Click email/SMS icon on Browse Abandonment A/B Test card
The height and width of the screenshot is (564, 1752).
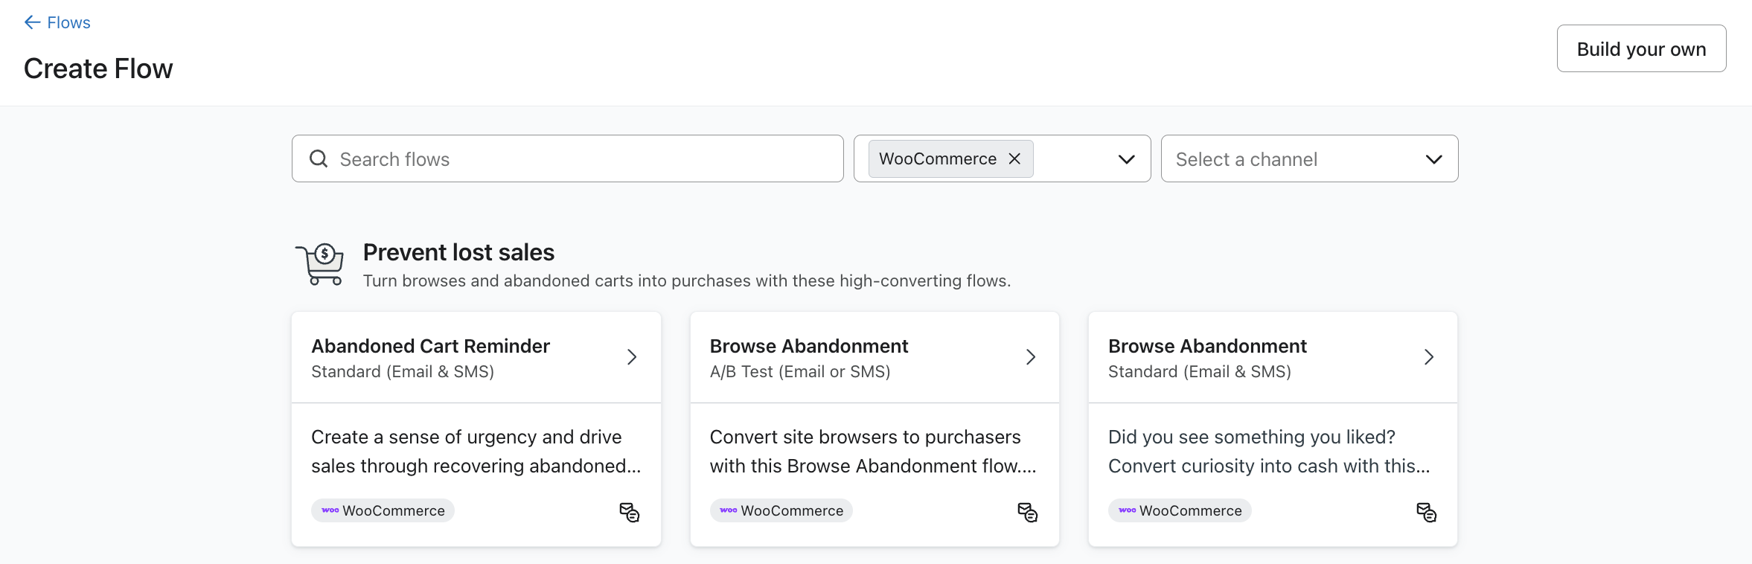coord(1028,512)
